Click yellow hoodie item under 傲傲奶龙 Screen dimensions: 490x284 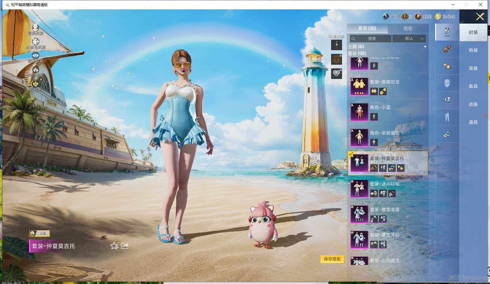click(374, 91)
